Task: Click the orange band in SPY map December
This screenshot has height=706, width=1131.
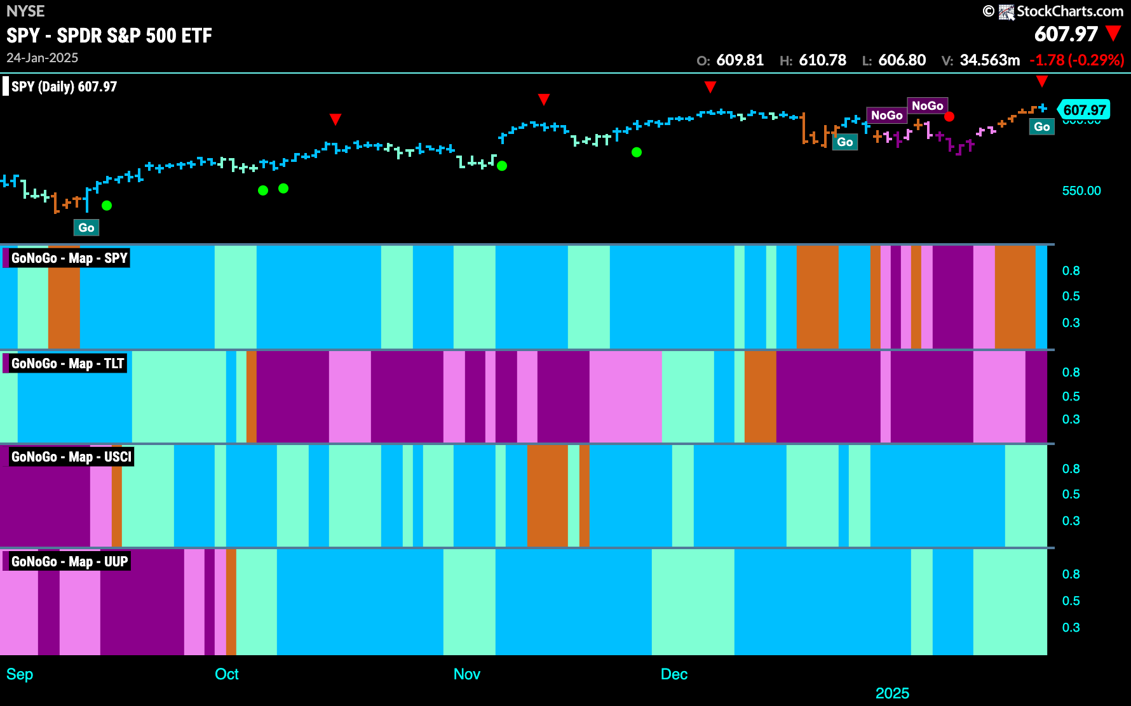Action: coord(817,297)
